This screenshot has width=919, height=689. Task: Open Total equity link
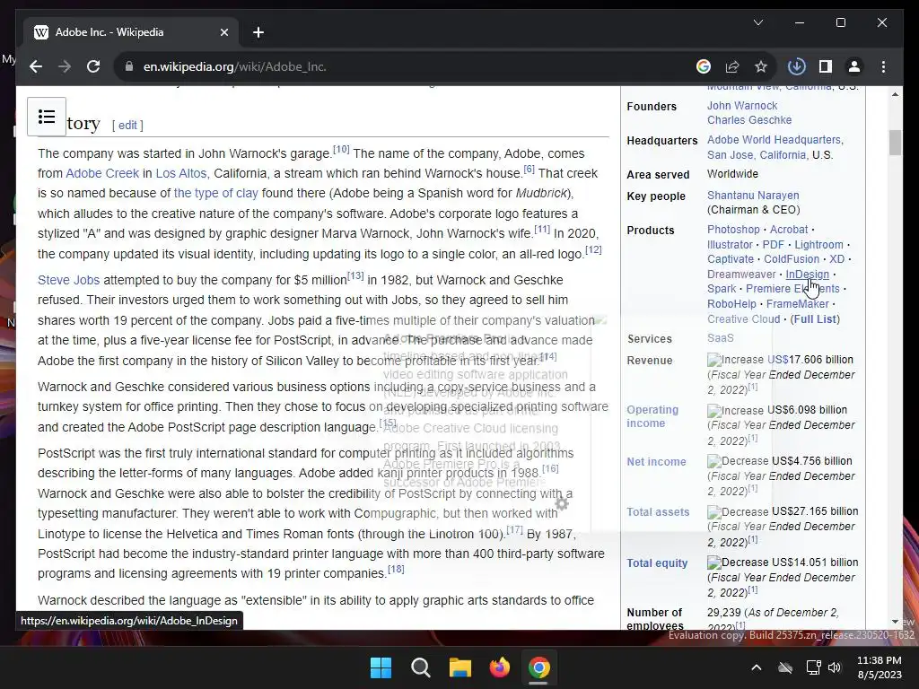point(656,563)
